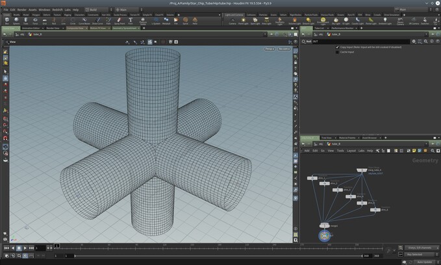Select the Circle shelf tool
The image size is (441, 265).
(x=73, y=21)
